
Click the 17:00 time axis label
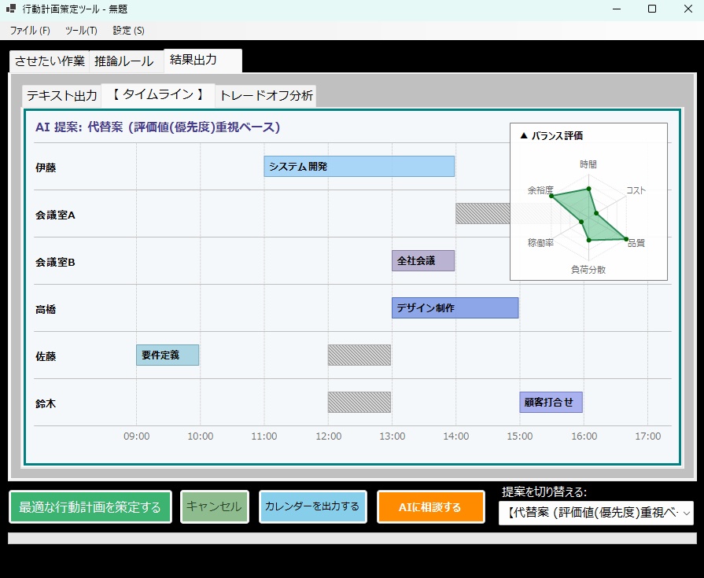[x=648, y=436]
